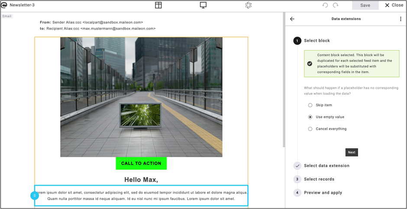Open the three-dot Data extensions menu
Image resolution: width=407 pixels, height=209 pixels.
pyautogui.click(x=401, y=19)
